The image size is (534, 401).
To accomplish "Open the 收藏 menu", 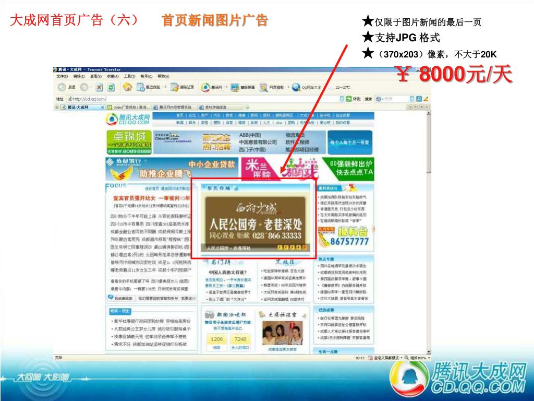I will click(113, 76).
